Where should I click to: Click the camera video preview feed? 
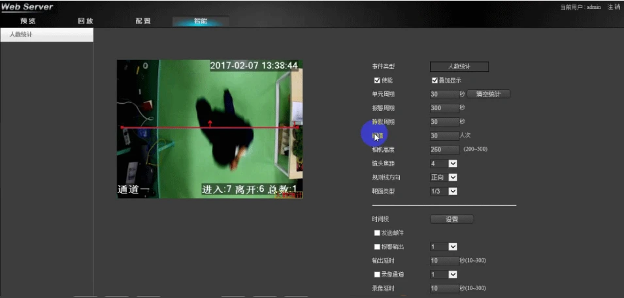pyautogui.click(x=210, y=129)
